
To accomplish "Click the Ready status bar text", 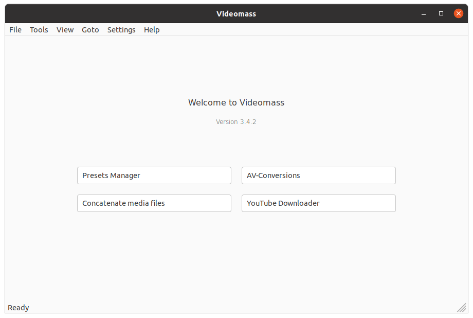I will click(19, 308).
